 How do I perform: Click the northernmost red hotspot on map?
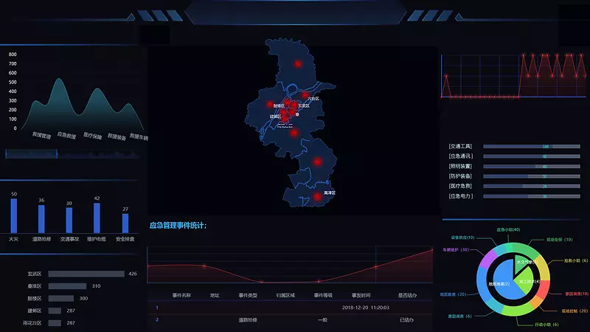coord(298,64)
